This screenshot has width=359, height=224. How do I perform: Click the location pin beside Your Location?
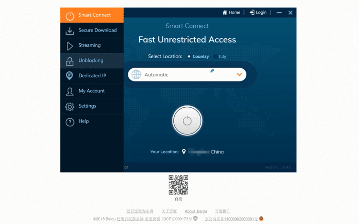(184, 152)
